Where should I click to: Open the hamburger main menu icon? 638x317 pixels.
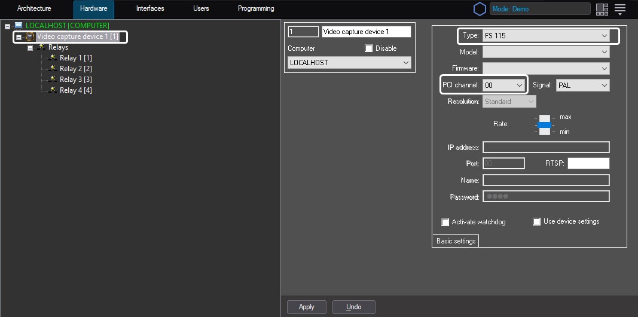point(619,9)
